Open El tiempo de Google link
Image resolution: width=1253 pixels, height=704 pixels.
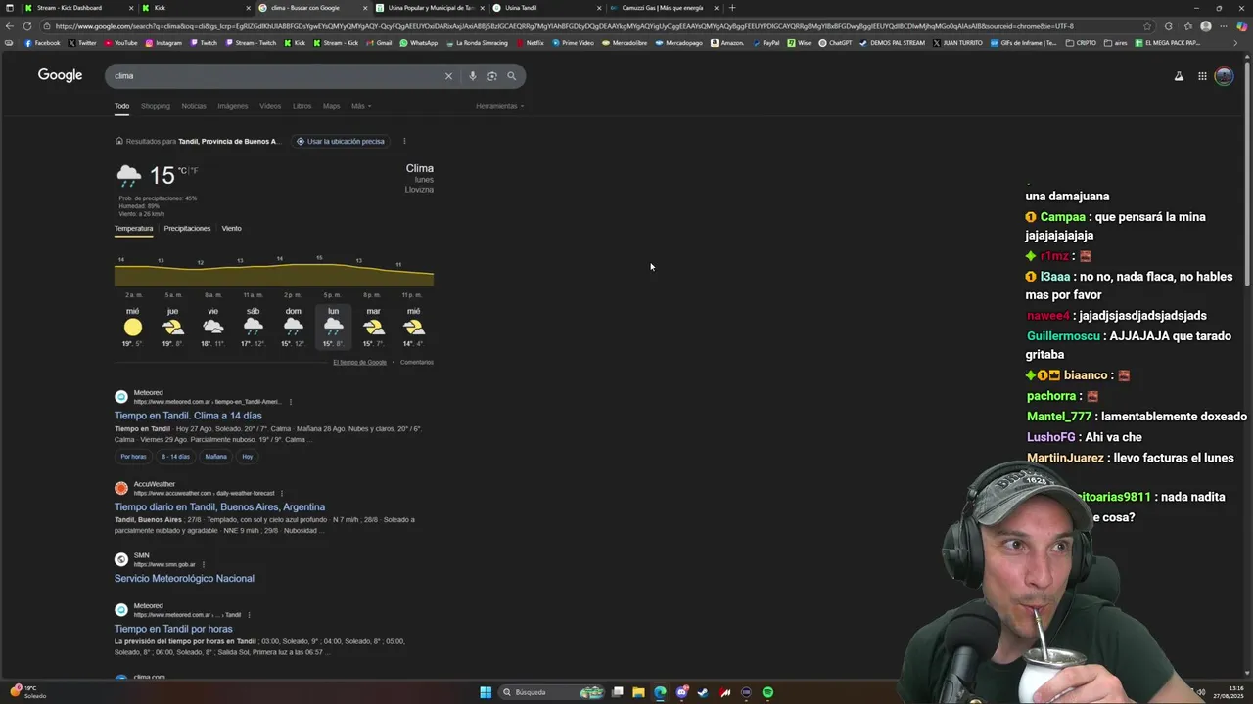(359, 362)
